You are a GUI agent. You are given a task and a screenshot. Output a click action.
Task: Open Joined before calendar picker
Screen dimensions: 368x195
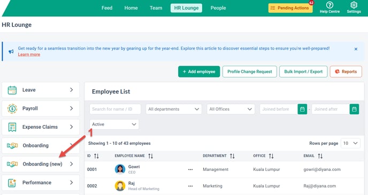pos(302,109)
